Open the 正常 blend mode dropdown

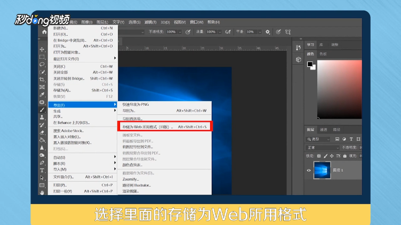[x=323, y=148]
